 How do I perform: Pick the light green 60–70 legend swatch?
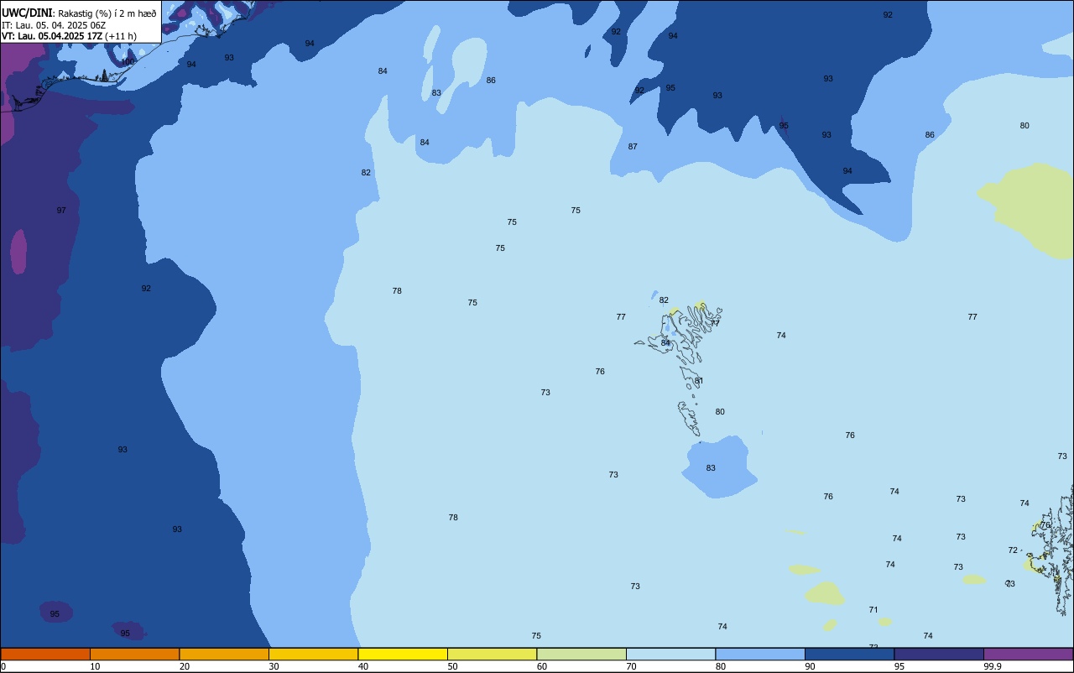581,654
